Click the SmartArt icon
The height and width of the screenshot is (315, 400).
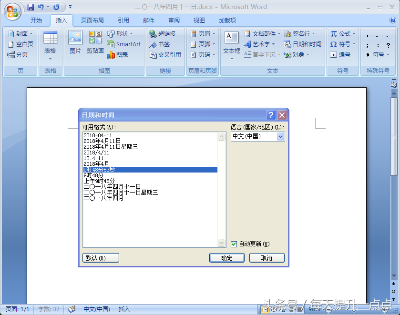(x=111, y=44)
